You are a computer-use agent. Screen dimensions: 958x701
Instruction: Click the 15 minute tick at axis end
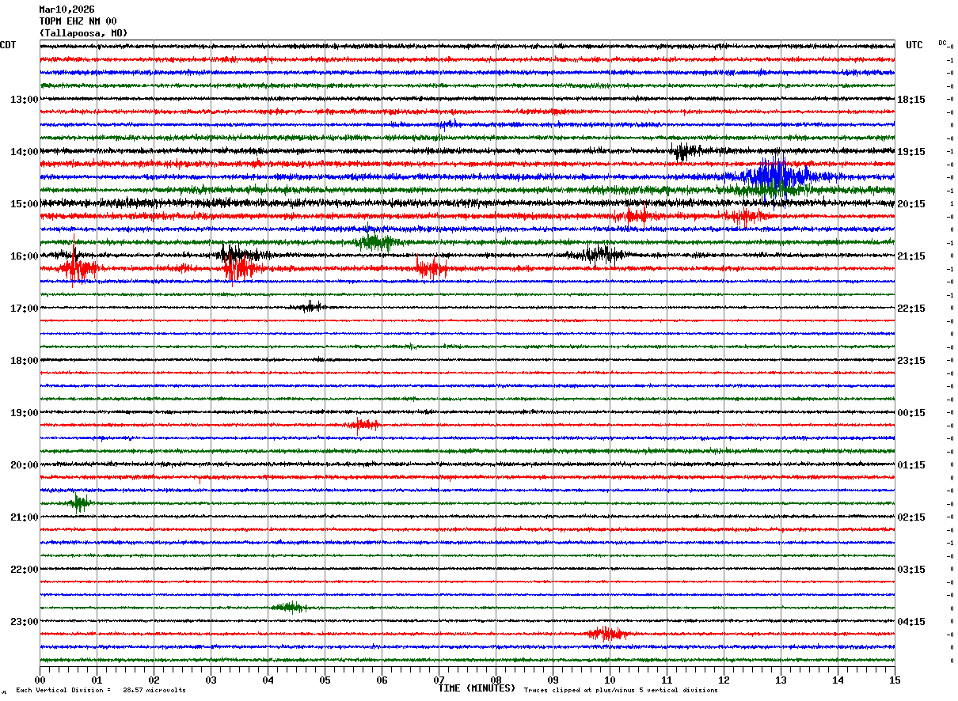(x=895, y=680)
